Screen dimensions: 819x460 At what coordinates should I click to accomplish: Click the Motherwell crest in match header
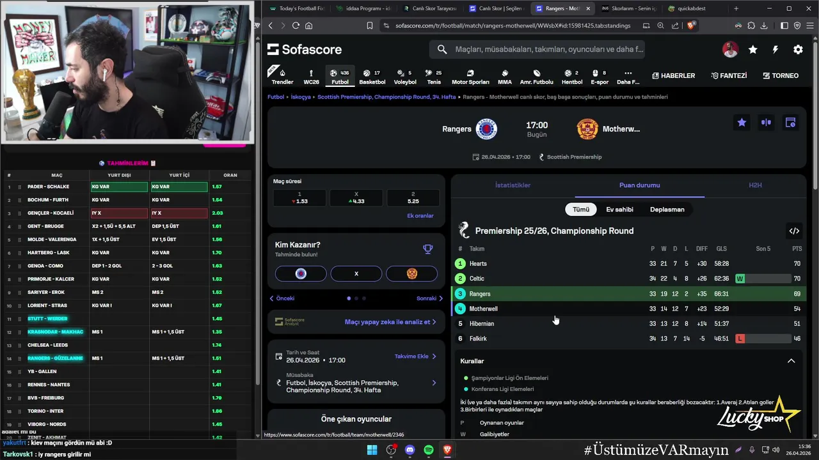pos(587,129)
